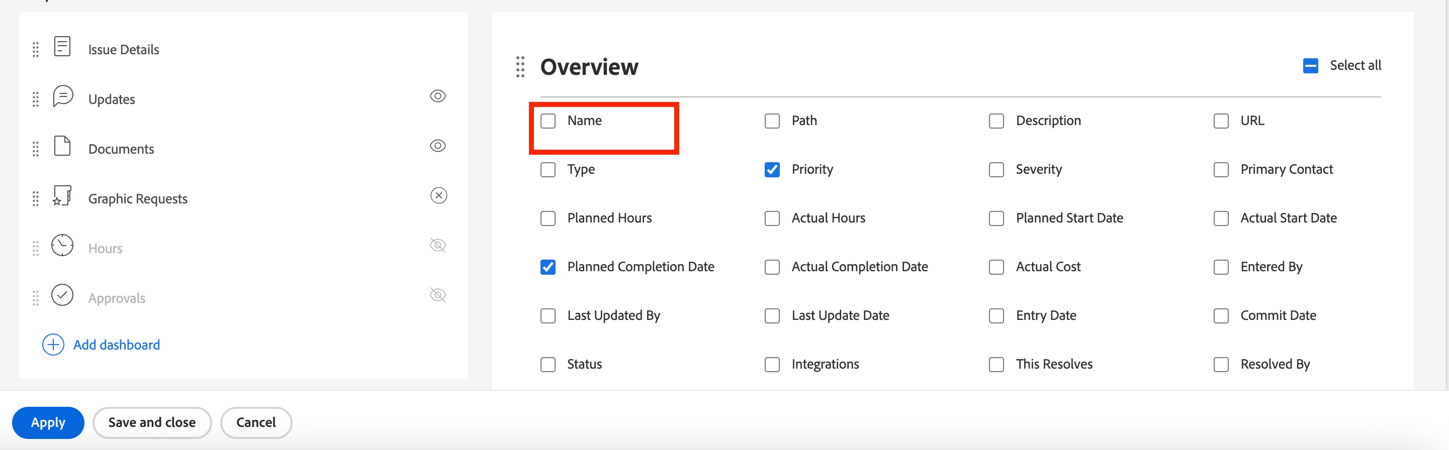Click the Overview section drag handle
Image resolution: width=1449 pixels, height=450 pixels.
[520, 67]
